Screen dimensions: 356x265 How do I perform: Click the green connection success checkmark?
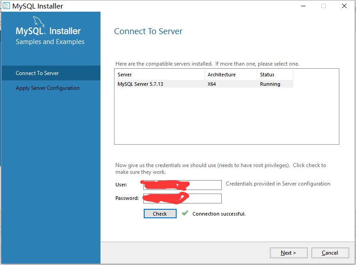tap(185, 213)
